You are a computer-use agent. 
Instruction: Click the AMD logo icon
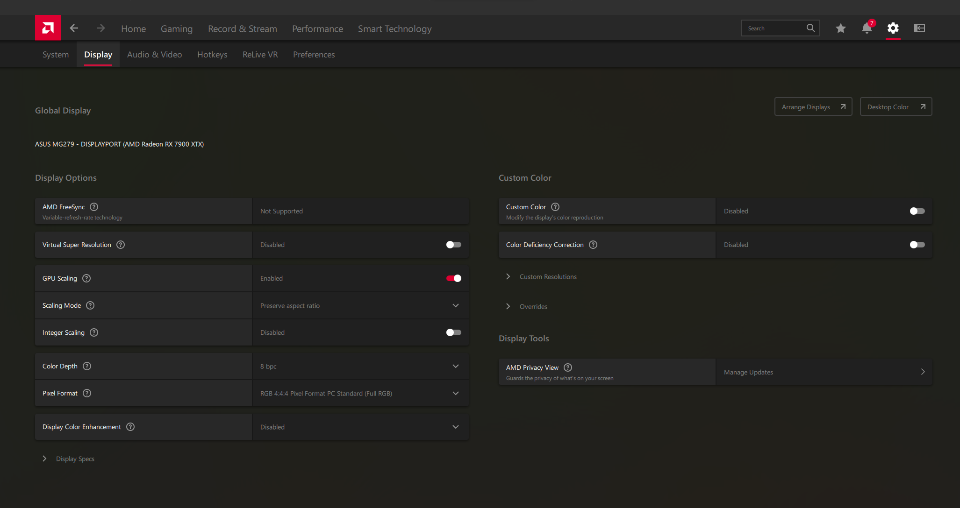coord(48,28)
